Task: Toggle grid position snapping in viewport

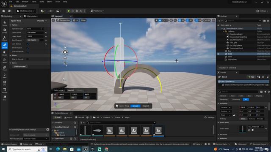Action: click(180, 21)
